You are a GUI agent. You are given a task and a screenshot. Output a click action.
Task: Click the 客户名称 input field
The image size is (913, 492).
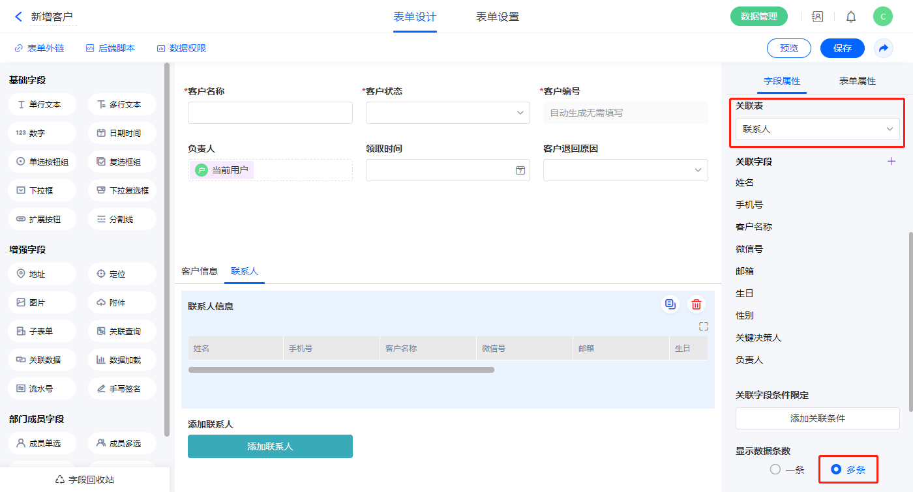[x=270, y=113]
